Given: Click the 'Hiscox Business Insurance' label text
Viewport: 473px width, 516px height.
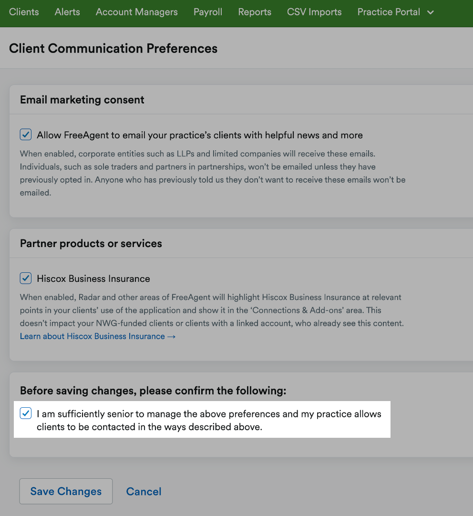Looking at the screenshot, I should [93, 279].
